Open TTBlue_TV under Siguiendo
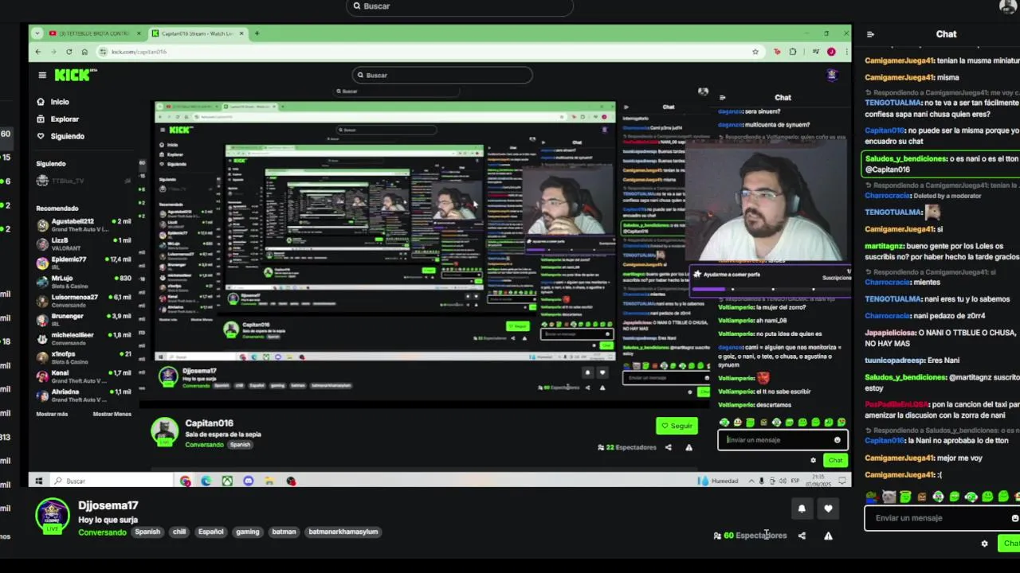Viewport: 1020px width, 573px height. 84,181
